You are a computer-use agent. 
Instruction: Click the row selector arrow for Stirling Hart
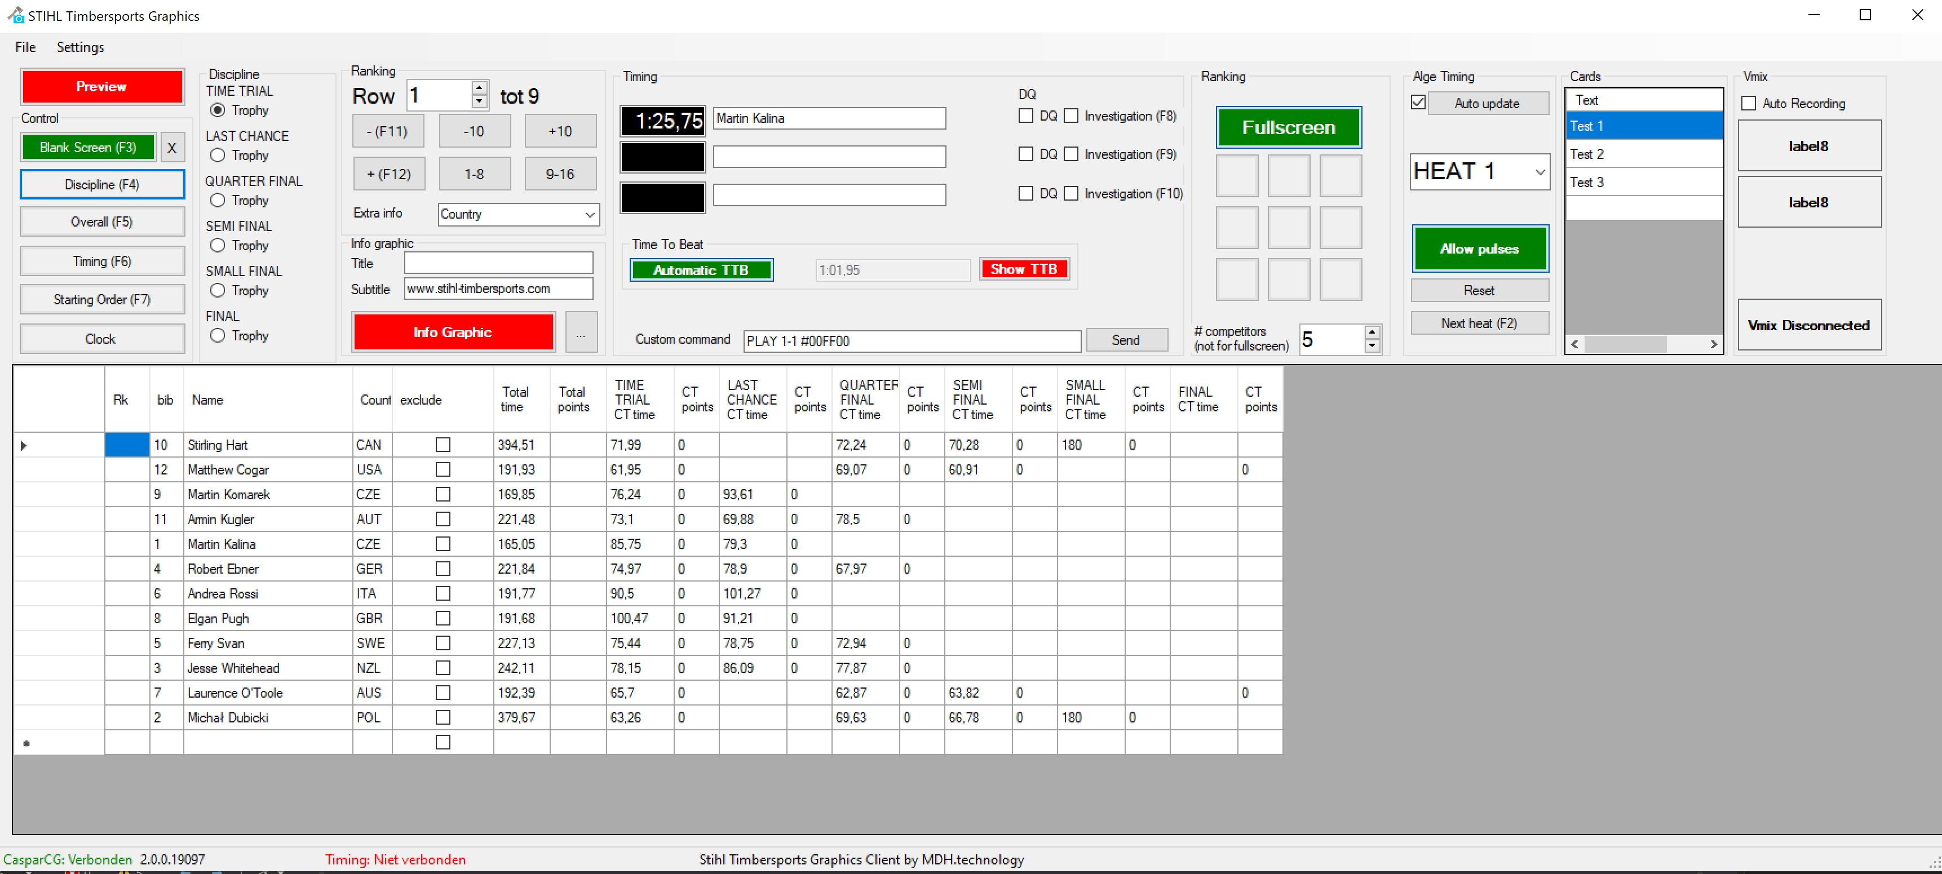point(23,445)
